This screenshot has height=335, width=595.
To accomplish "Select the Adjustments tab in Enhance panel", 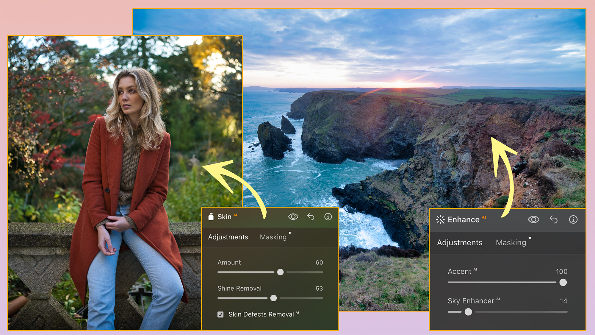I will [x=460, y=243].
